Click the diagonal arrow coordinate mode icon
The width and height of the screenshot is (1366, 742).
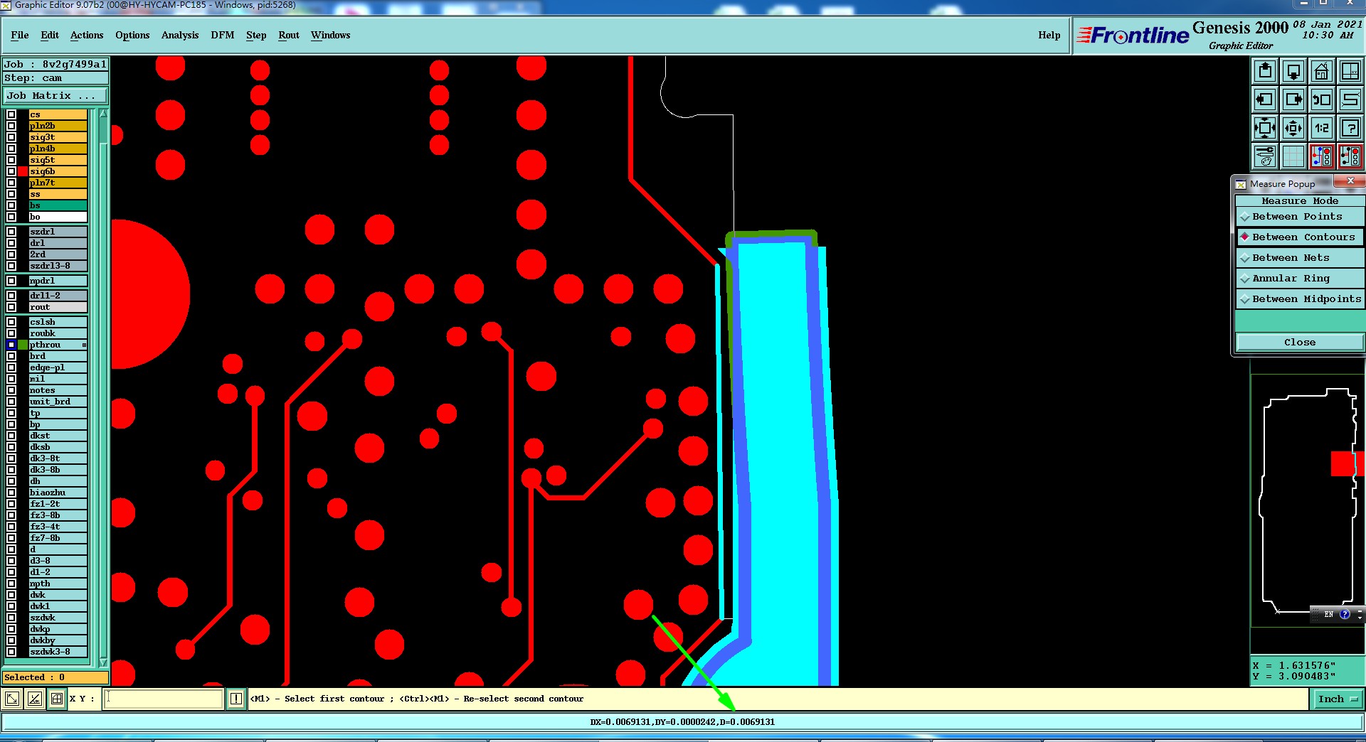pyautogui.click(x=12, y=699)
